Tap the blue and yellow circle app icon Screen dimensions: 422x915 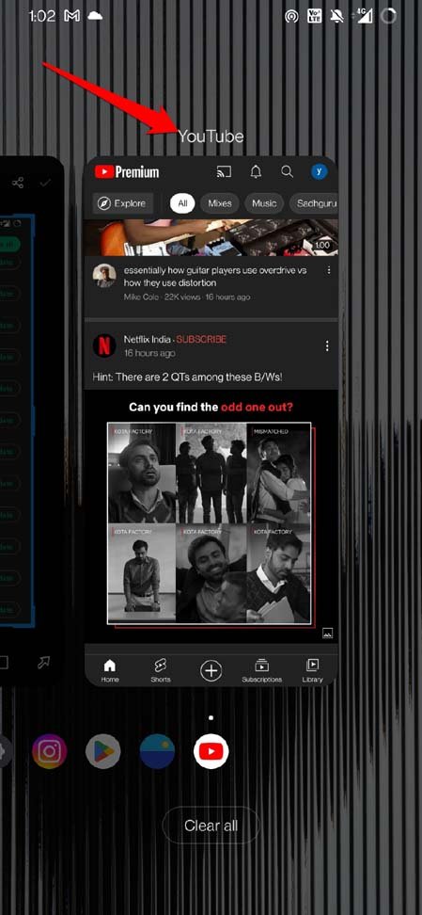(157, 751)
